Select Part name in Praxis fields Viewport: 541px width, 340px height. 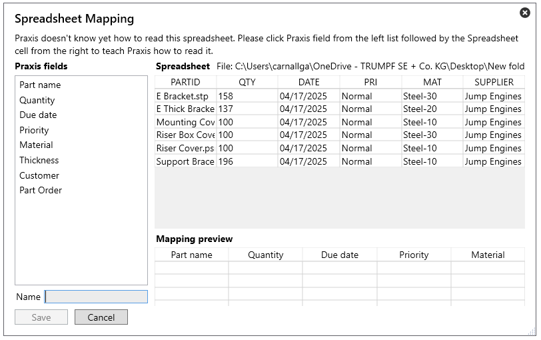pyautogui.click(x=40, y=85)
